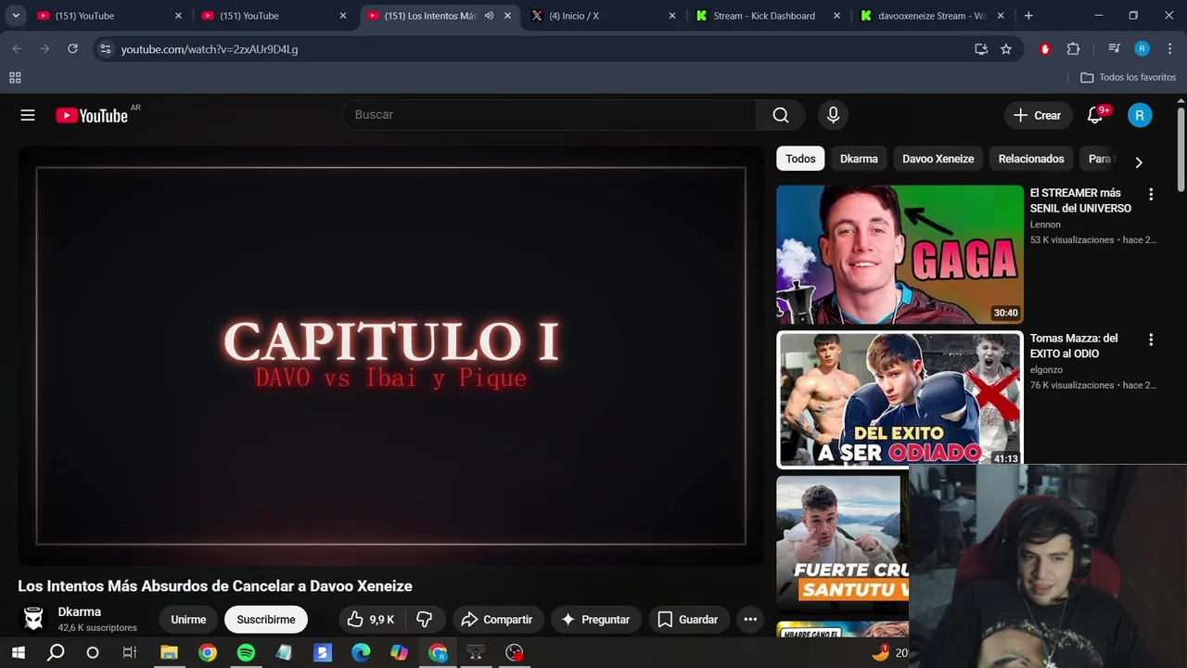Click the Dkarma channel avatar
Viewport: 1187px width, 668px height.
point(33,619)
